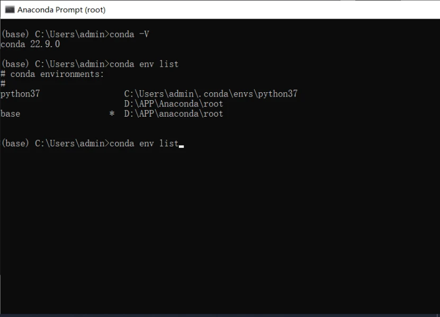Image resolution: width=440 pixels, height=317 pixels.
Task: Click the Anaconda Prompt window icon
Action: click(10, 10)
